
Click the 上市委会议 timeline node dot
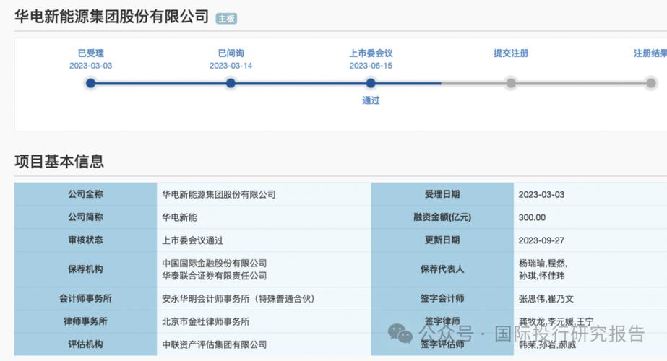(371, 83)
